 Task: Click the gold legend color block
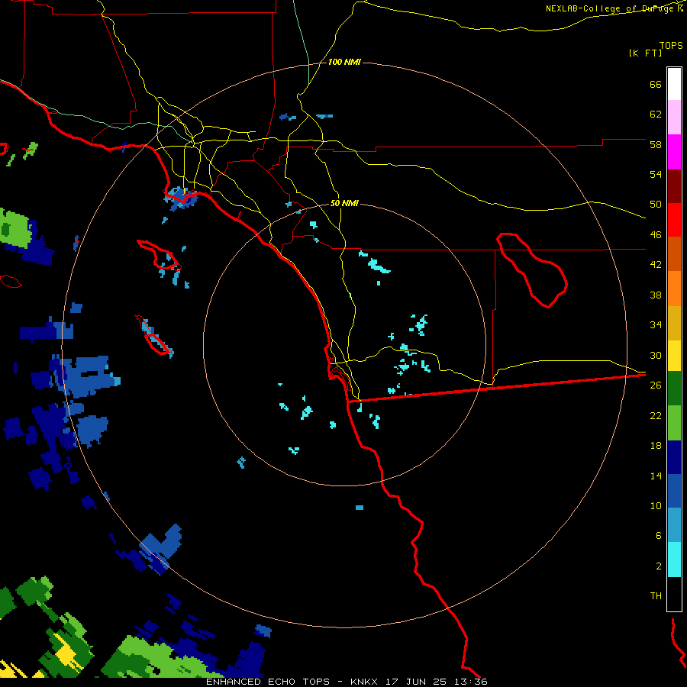pos(674,323)
